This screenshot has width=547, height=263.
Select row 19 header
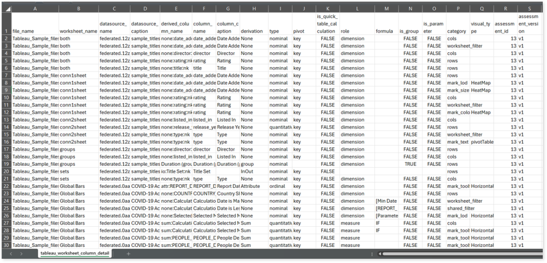tap(7, 164)
